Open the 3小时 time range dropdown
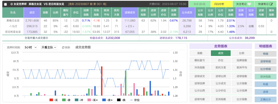Viewport: 278px width, 104px height. coord(30,47)
